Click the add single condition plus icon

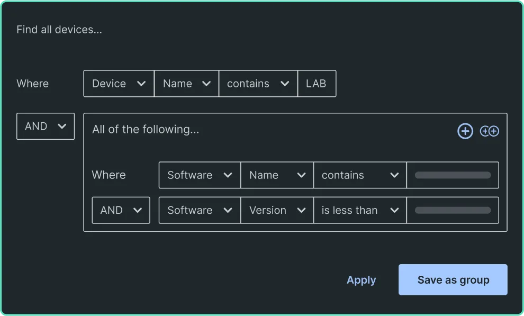point(465,131)
